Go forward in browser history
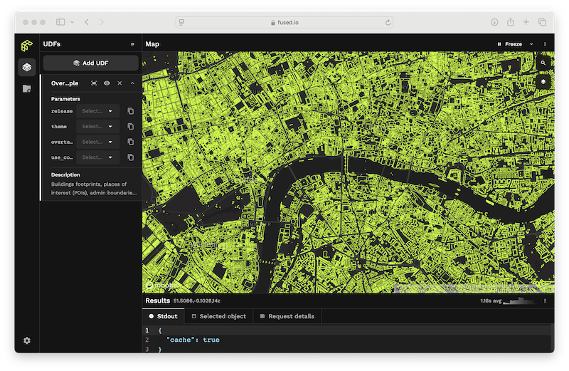 (102, 22)
